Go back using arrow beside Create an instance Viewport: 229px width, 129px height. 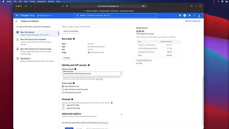tap(17, 21)
